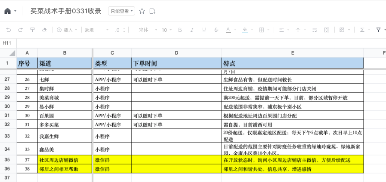
Task: Select row 27 header
Action: click(x=8, y=79)
